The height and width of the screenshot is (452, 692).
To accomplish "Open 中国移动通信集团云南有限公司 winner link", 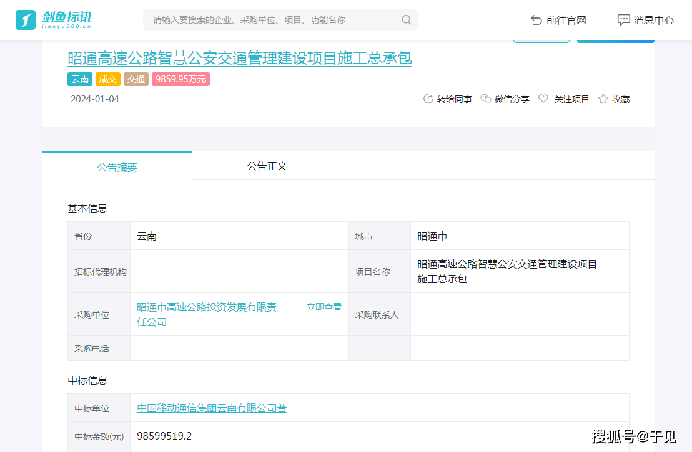I will pyautogui.click(x=211, y=408).
